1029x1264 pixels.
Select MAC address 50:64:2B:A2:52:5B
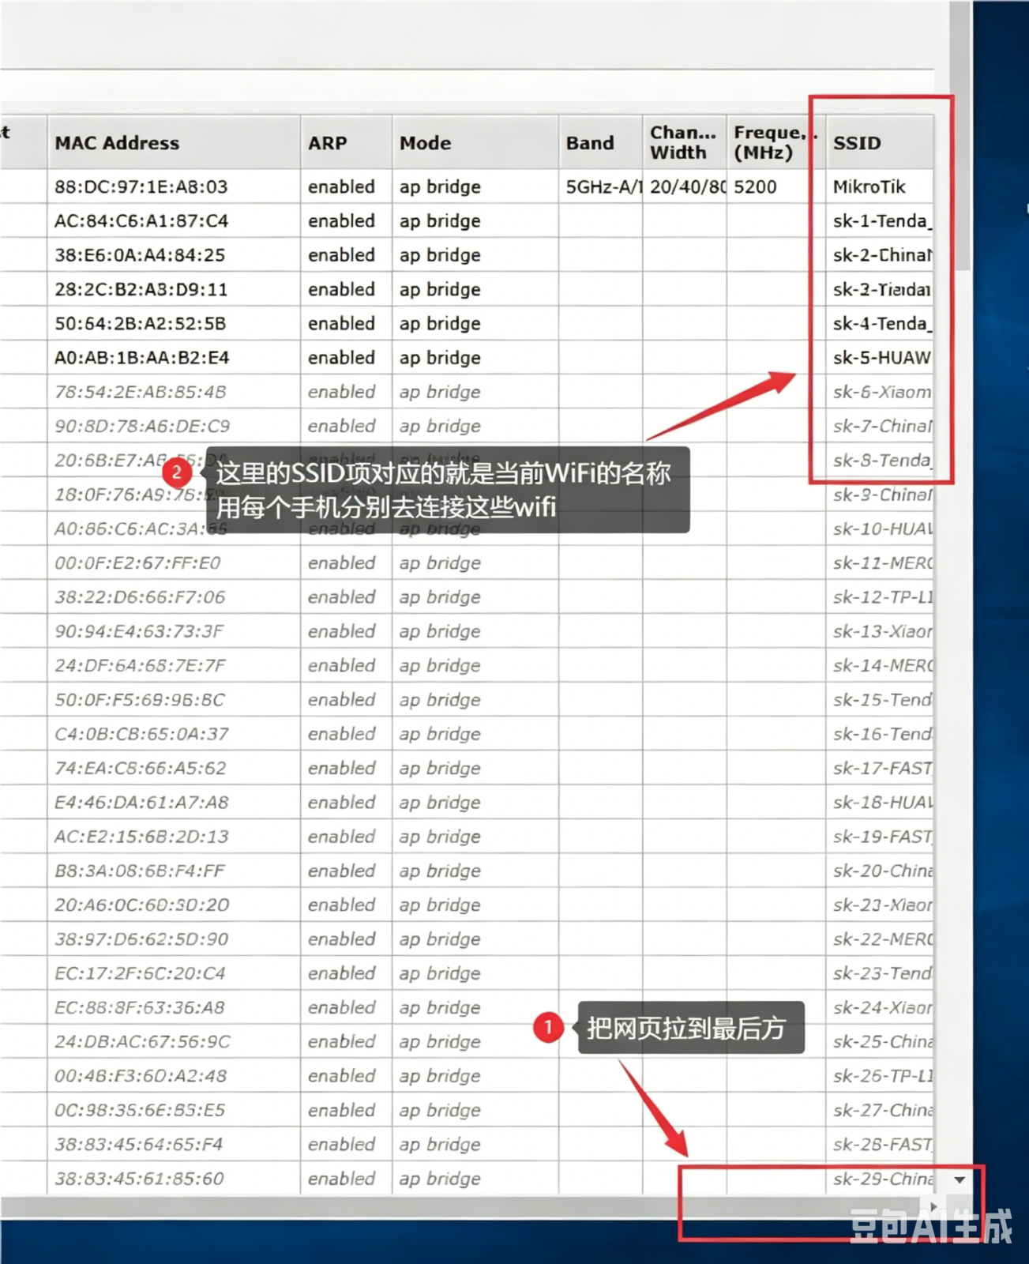141,324
